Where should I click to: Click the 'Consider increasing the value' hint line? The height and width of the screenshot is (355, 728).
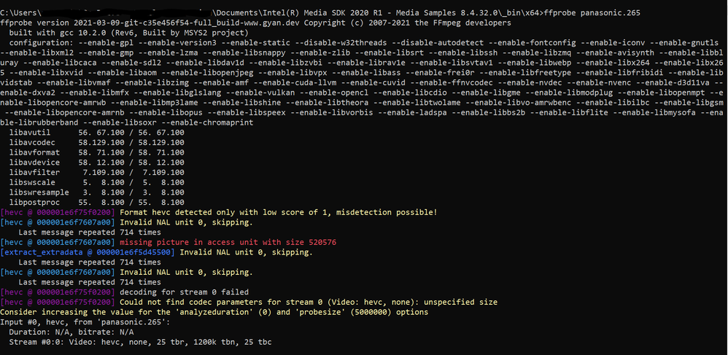tap(214, 312)
